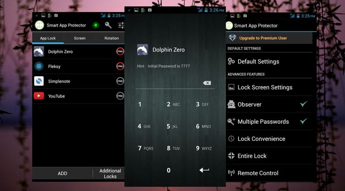Uncheck the Observer checkmark
The image size is (345, 191).
tap(304, 103)
